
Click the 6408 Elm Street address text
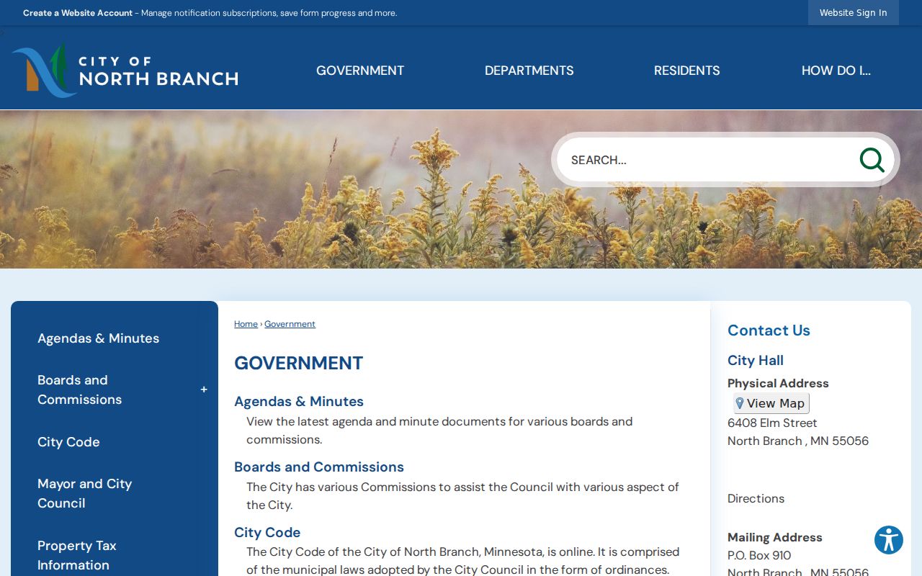click(772, 423)
